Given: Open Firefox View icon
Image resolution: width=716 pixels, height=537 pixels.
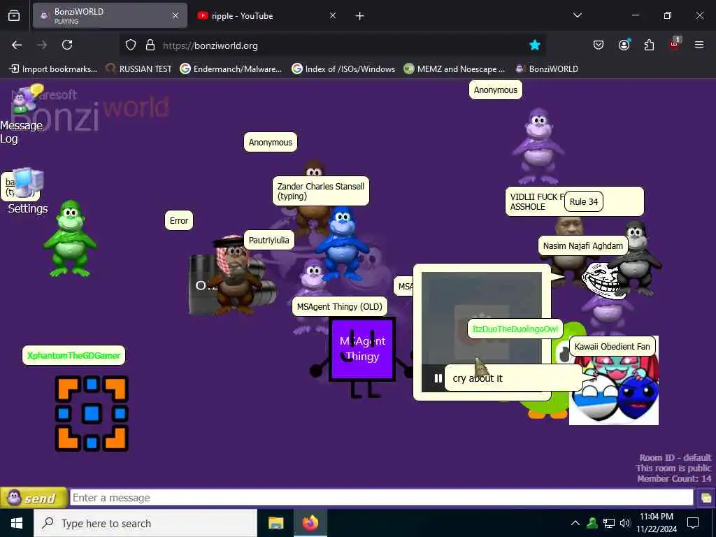Looking at the screenshot, I should click(14, 15).
